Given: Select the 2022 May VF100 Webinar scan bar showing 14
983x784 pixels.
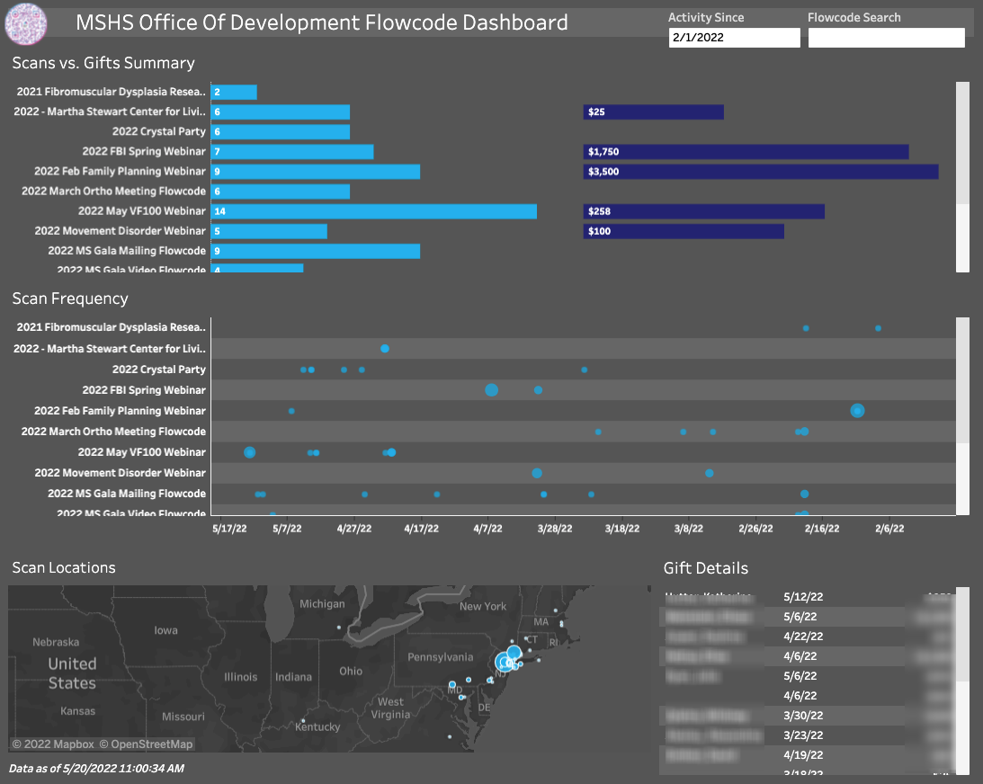Looking at the screenshot, I should coord(373,211).
